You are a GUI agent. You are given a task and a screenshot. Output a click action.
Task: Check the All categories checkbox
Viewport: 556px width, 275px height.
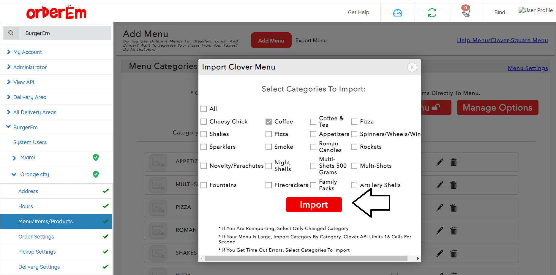204,109
